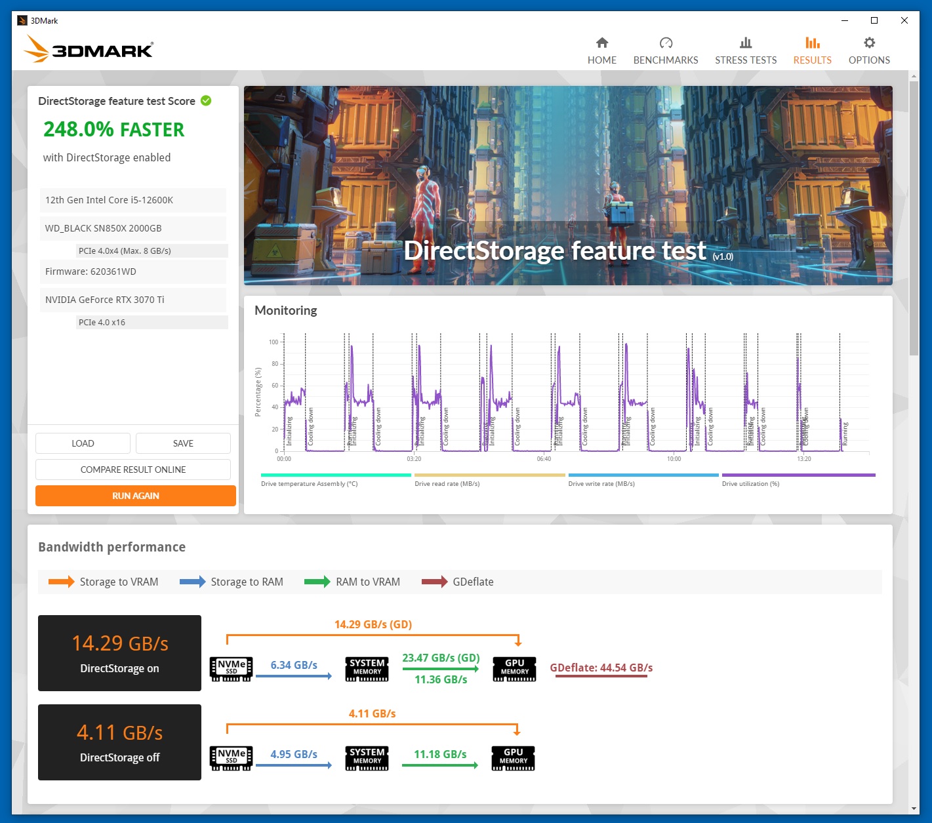The height and width of the screenshot is (823, 932).
Task: Open the Home section icon
Action: (601, 43)
